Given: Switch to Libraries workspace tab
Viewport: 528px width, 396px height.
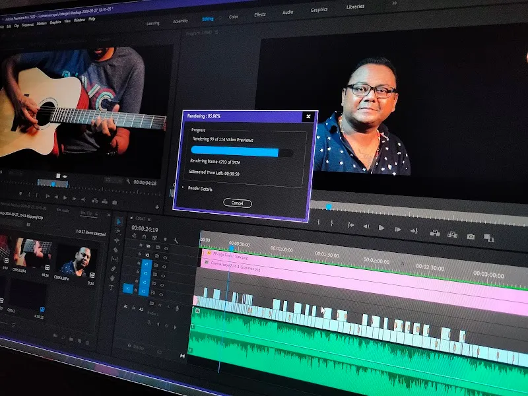Looking at the screenshot, I should coord(355,7).
